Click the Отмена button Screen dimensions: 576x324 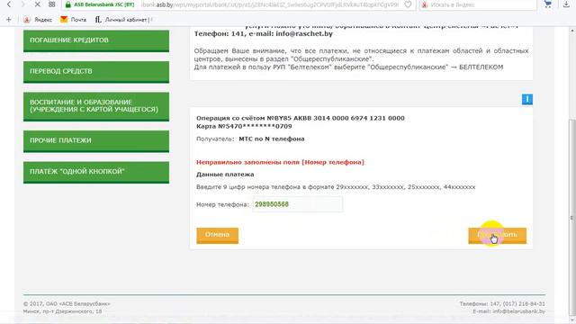click(x=218, y=236)
